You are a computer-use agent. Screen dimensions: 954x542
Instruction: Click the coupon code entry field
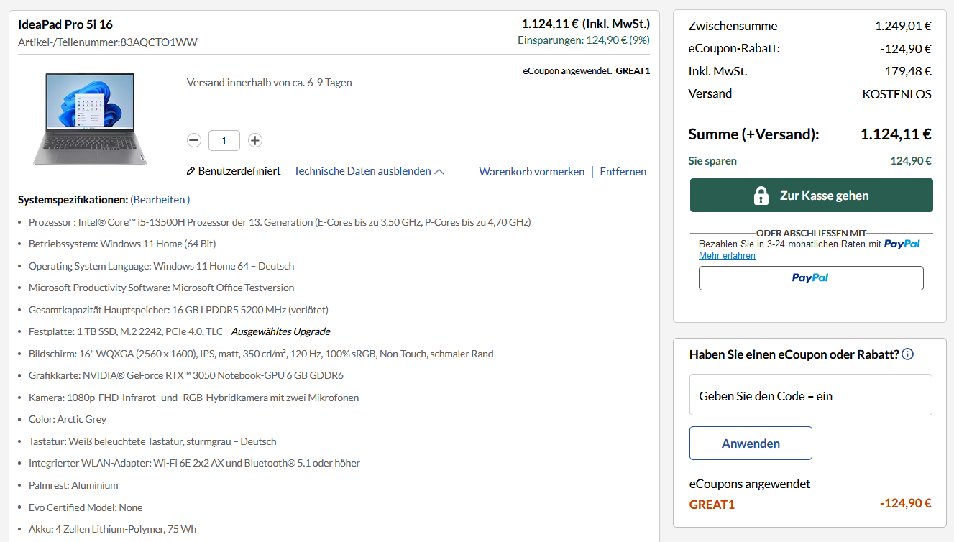point(811,395)
